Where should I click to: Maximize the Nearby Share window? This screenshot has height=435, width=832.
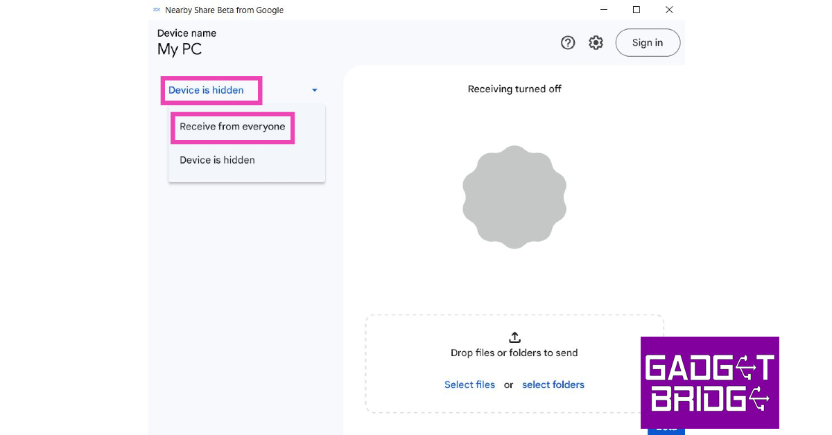tap(636, 10)
